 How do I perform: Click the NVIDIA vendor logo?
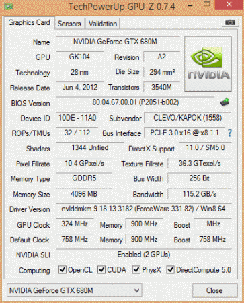[x=208, y=64]
